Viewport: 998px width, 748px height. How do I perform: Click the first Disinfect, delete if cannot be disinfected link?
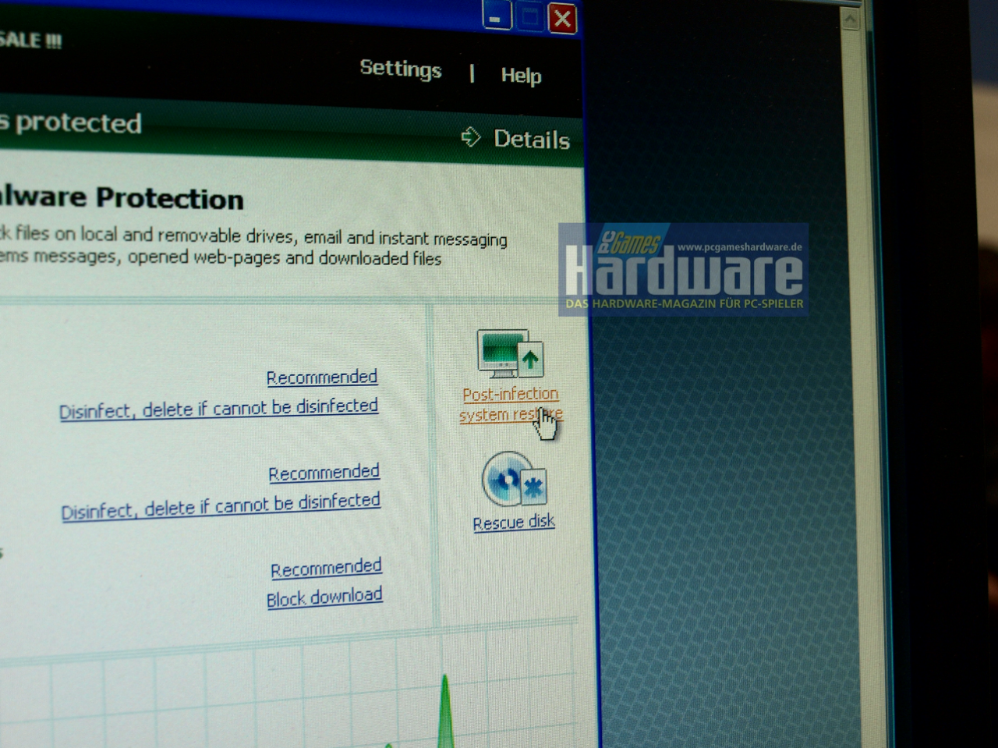pos(219,409)
